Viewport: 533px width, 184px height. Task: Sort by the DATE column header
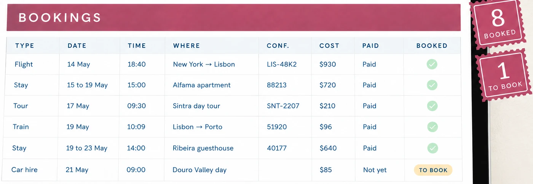(77, 46)
